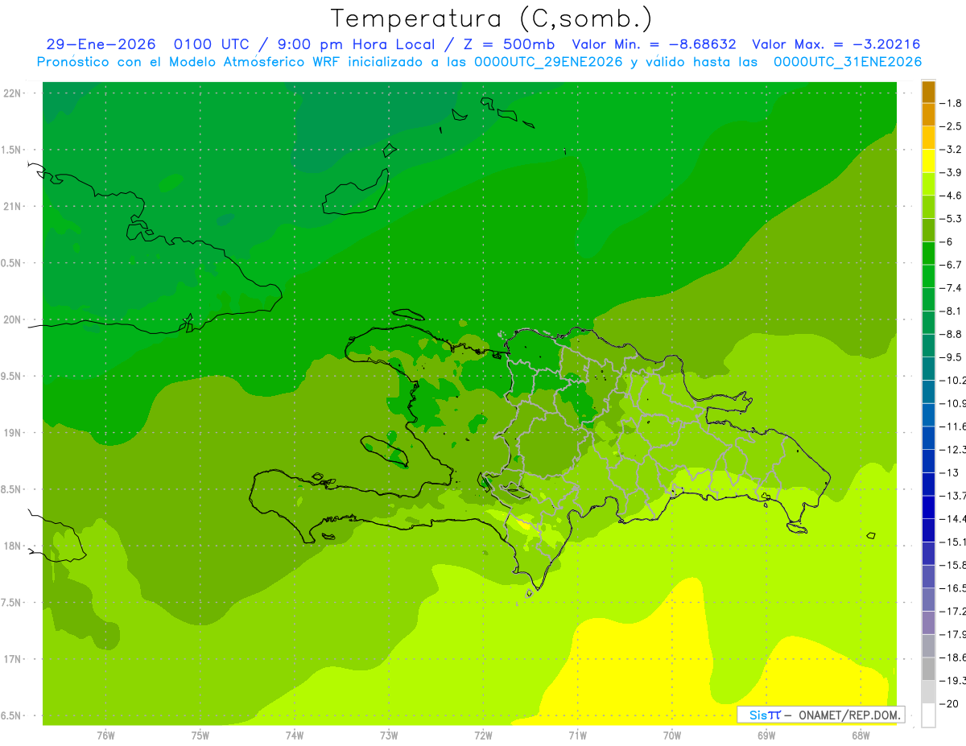
Task: Click the "Valor Max. = -3.20216" readout
Action: tap(836, 44)
